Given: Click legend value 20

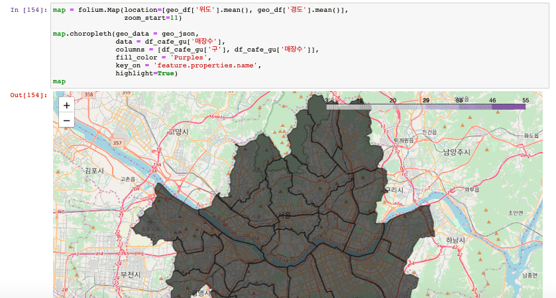Looking at the screenshot, I should (392, 100).
